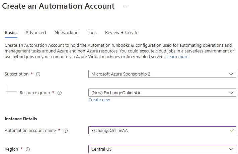Open the Review + Create tab
Screen dimensions: 238x154
[x=122, y=32]
